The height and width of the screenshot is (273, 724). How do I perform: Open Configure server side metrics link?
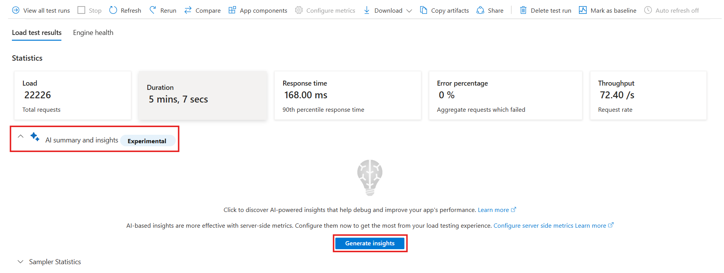[533, 226]
